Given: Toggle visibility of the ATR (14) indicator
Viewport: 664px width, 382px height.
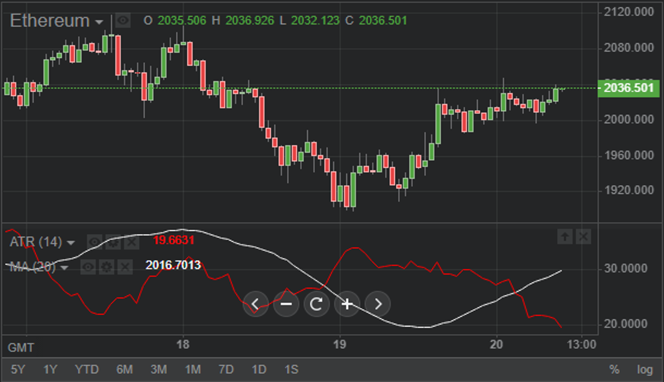Looking at the screenshot, I should 94,242.
